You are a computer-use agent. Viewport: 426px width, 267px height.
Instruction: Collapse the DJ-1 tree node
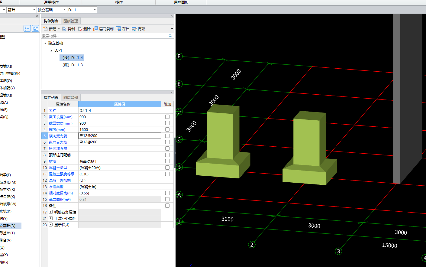point(51,50)
